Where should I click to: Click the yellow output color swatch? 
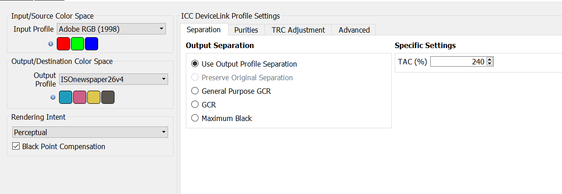pyautogui.click(x=94, y=97)
